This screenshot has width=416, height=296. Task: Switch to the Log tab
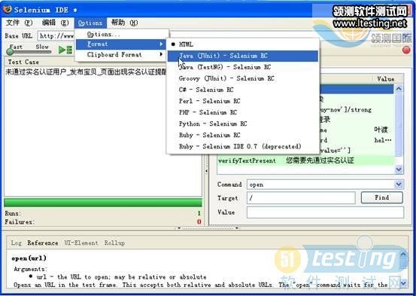pyautogui.click(x=17, y=243)
